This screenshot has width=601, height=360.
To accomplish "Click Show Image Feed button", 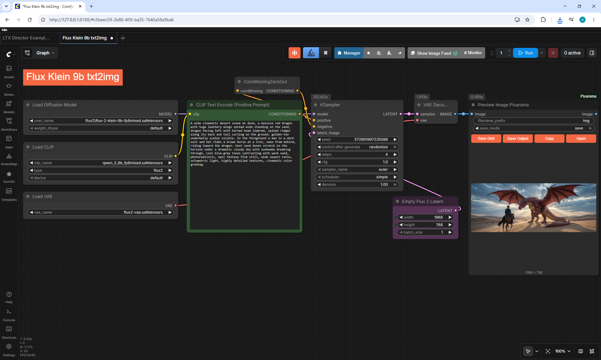I will [x=434, y=53].
